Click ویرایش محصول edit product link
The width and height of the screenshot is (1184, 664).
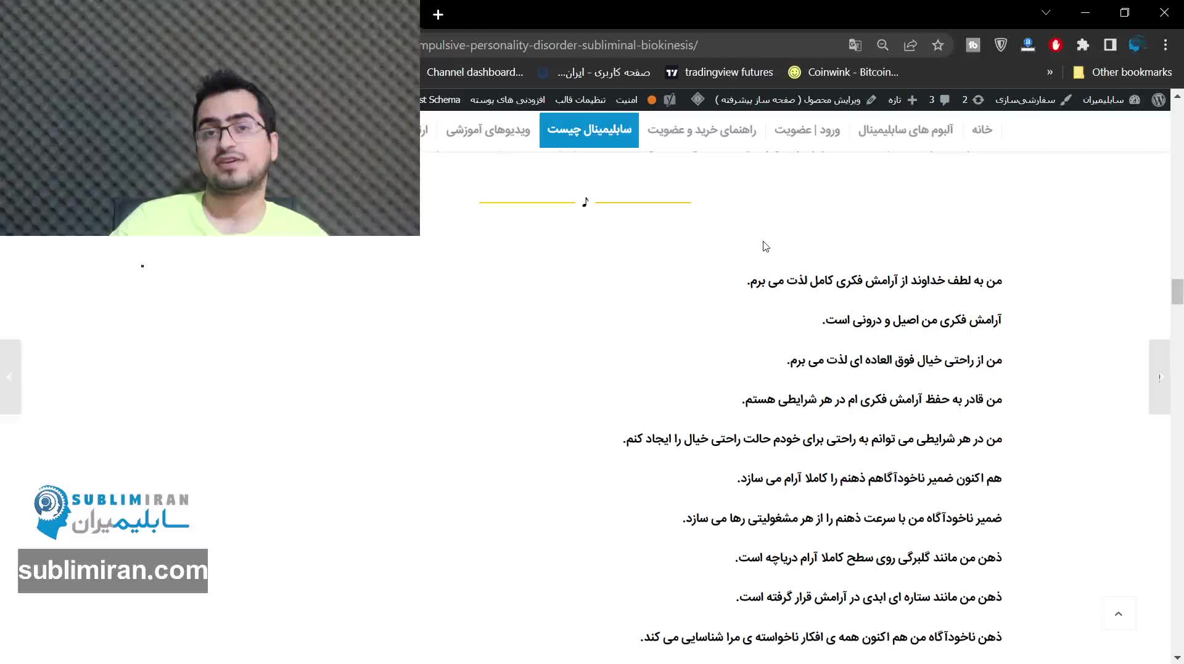pos(795,100)
